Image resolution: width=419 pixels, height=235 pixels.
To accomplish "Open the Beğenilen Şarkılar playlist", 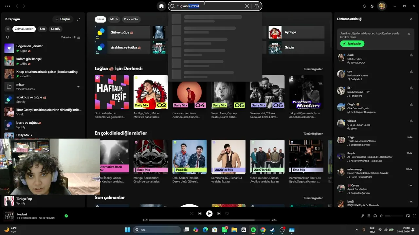I will (x=43, y=48).
